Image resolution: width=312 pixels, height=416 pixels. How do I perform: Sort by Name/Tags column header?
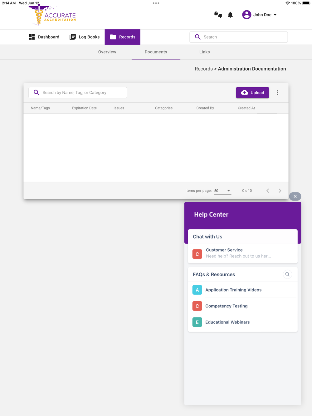(40, 108)
